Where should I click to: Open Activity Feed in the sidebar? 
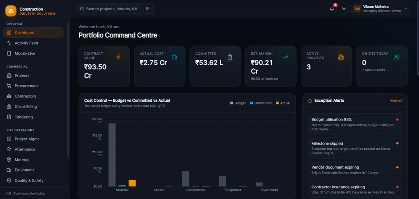(x=33, y=43)
